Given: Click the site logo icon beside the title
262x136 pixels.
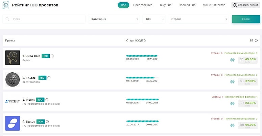Looking at the screenshot, I should pos(6,5).
